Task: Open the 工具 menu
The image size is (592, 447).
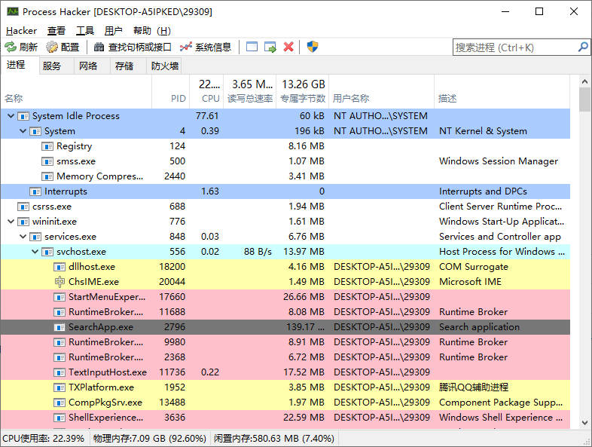Action: [x=85, y=30]
